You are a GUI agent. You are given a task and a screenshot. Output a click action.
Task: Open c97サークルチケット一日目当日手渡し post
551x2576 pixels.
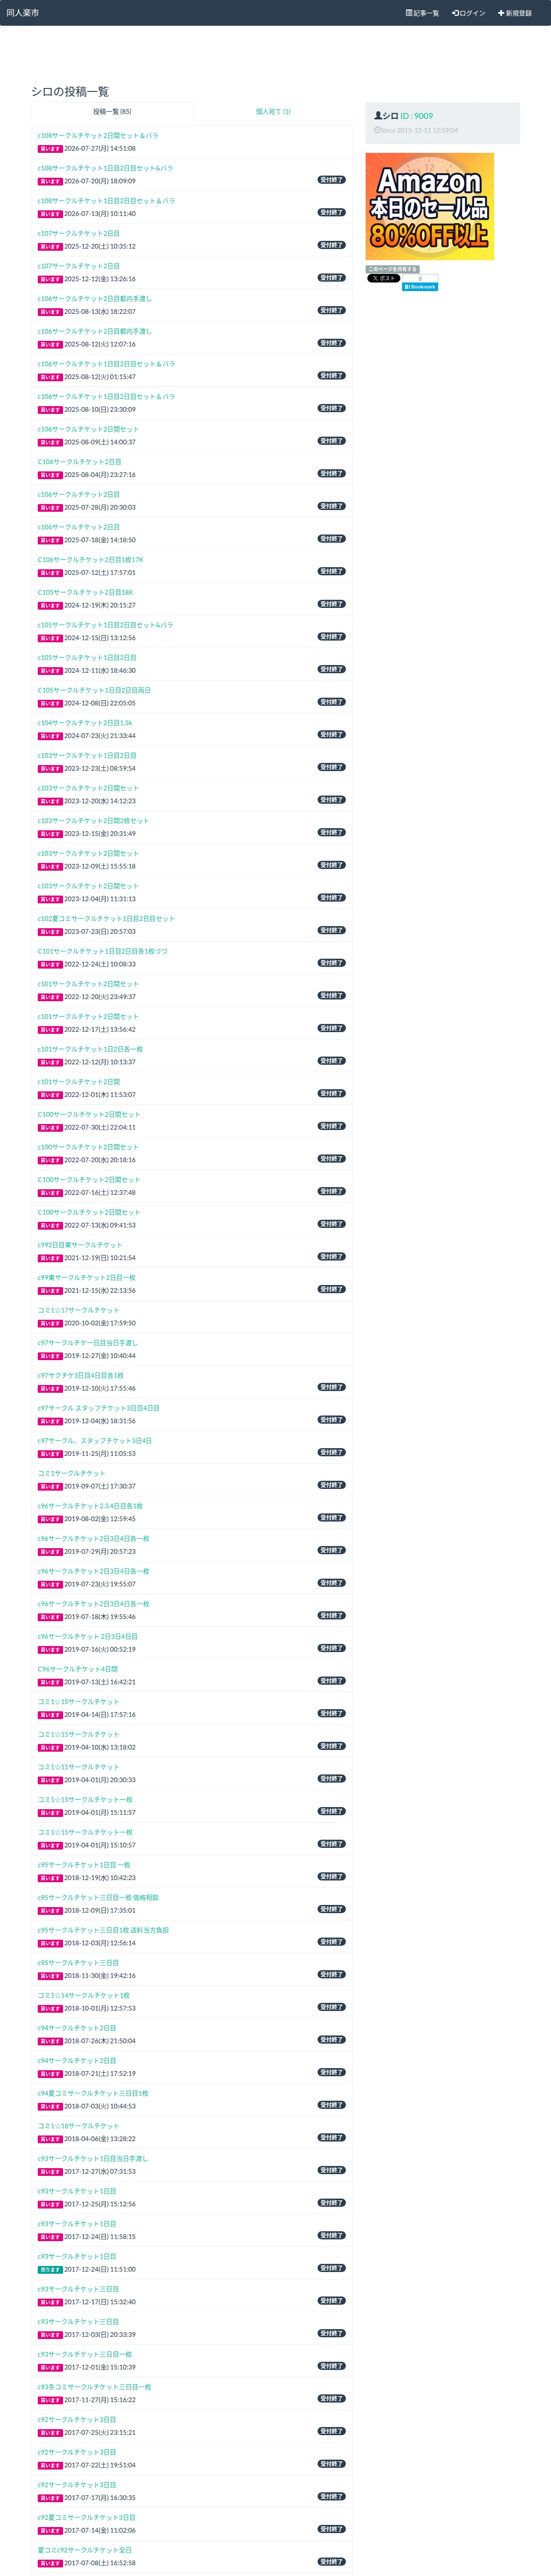tap(88, 1343)
